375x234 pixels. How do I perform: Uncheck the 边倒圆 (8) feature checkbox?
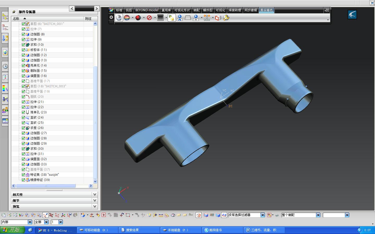(x=23, y=34)
